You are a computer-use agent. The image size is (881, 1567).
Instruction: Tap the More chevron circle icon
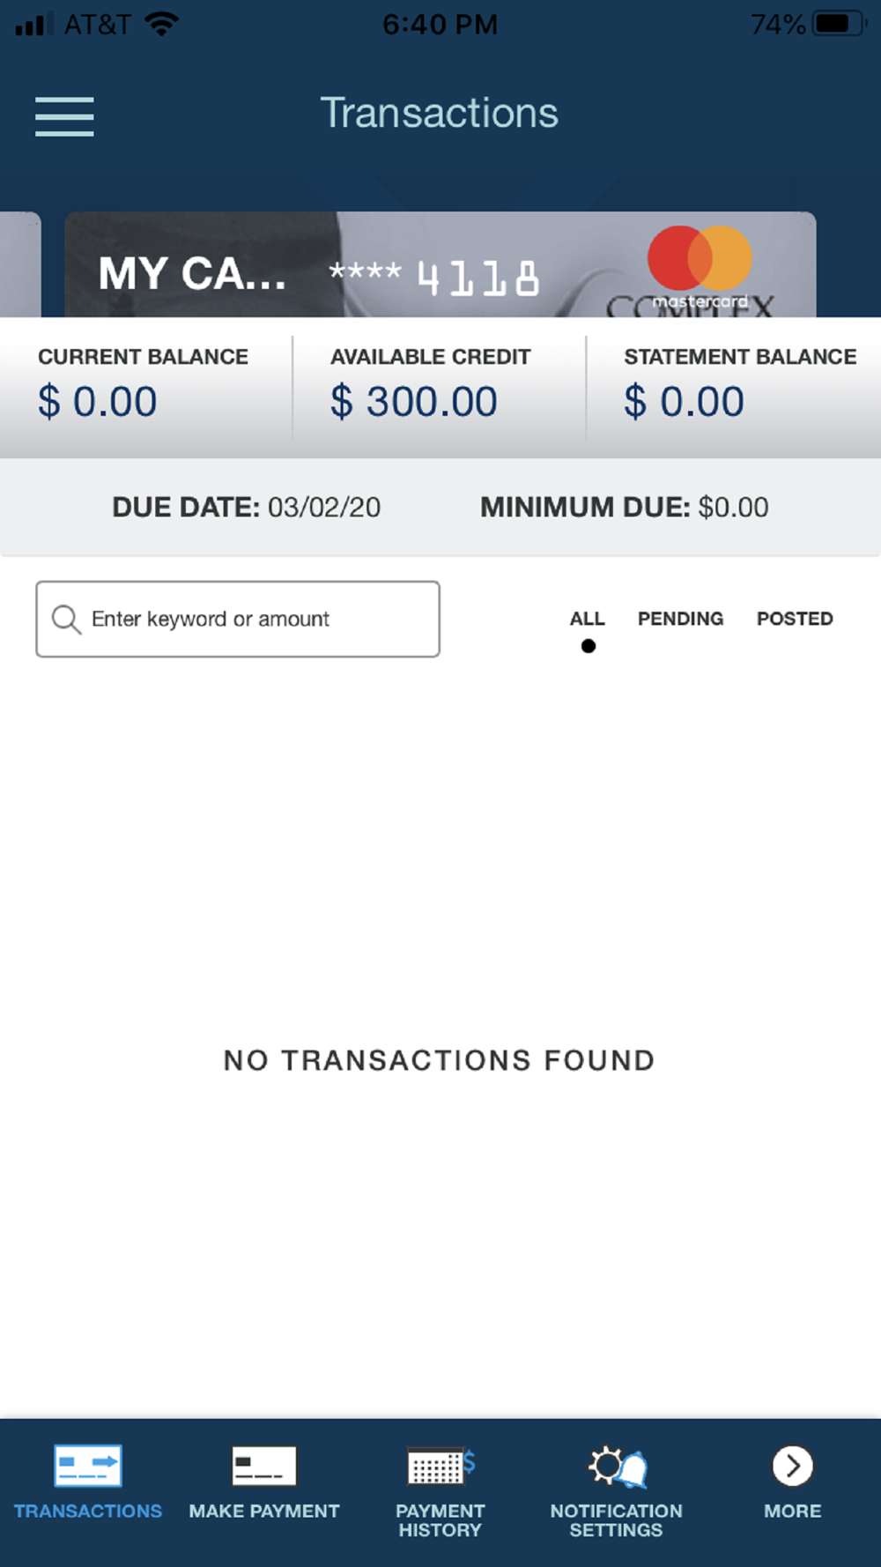point(793,1466)
